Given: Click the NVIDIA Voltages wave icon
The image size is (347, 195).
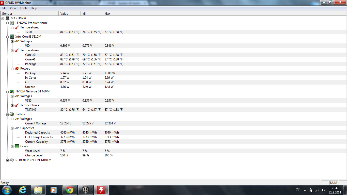Looking at the screenshot, I should point(17,96).
